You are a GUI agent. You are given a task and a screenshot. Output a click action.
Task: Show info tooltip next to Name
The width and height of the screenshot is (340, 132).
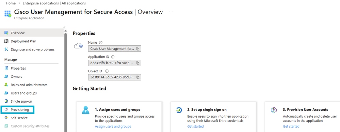tap(101, 43)
